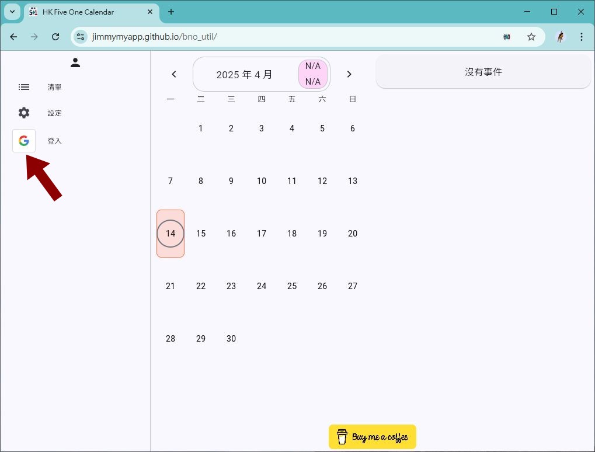595x452 pixels.
Task: Click the 沒有事件 event panel
Action: (x=483, y=72)
